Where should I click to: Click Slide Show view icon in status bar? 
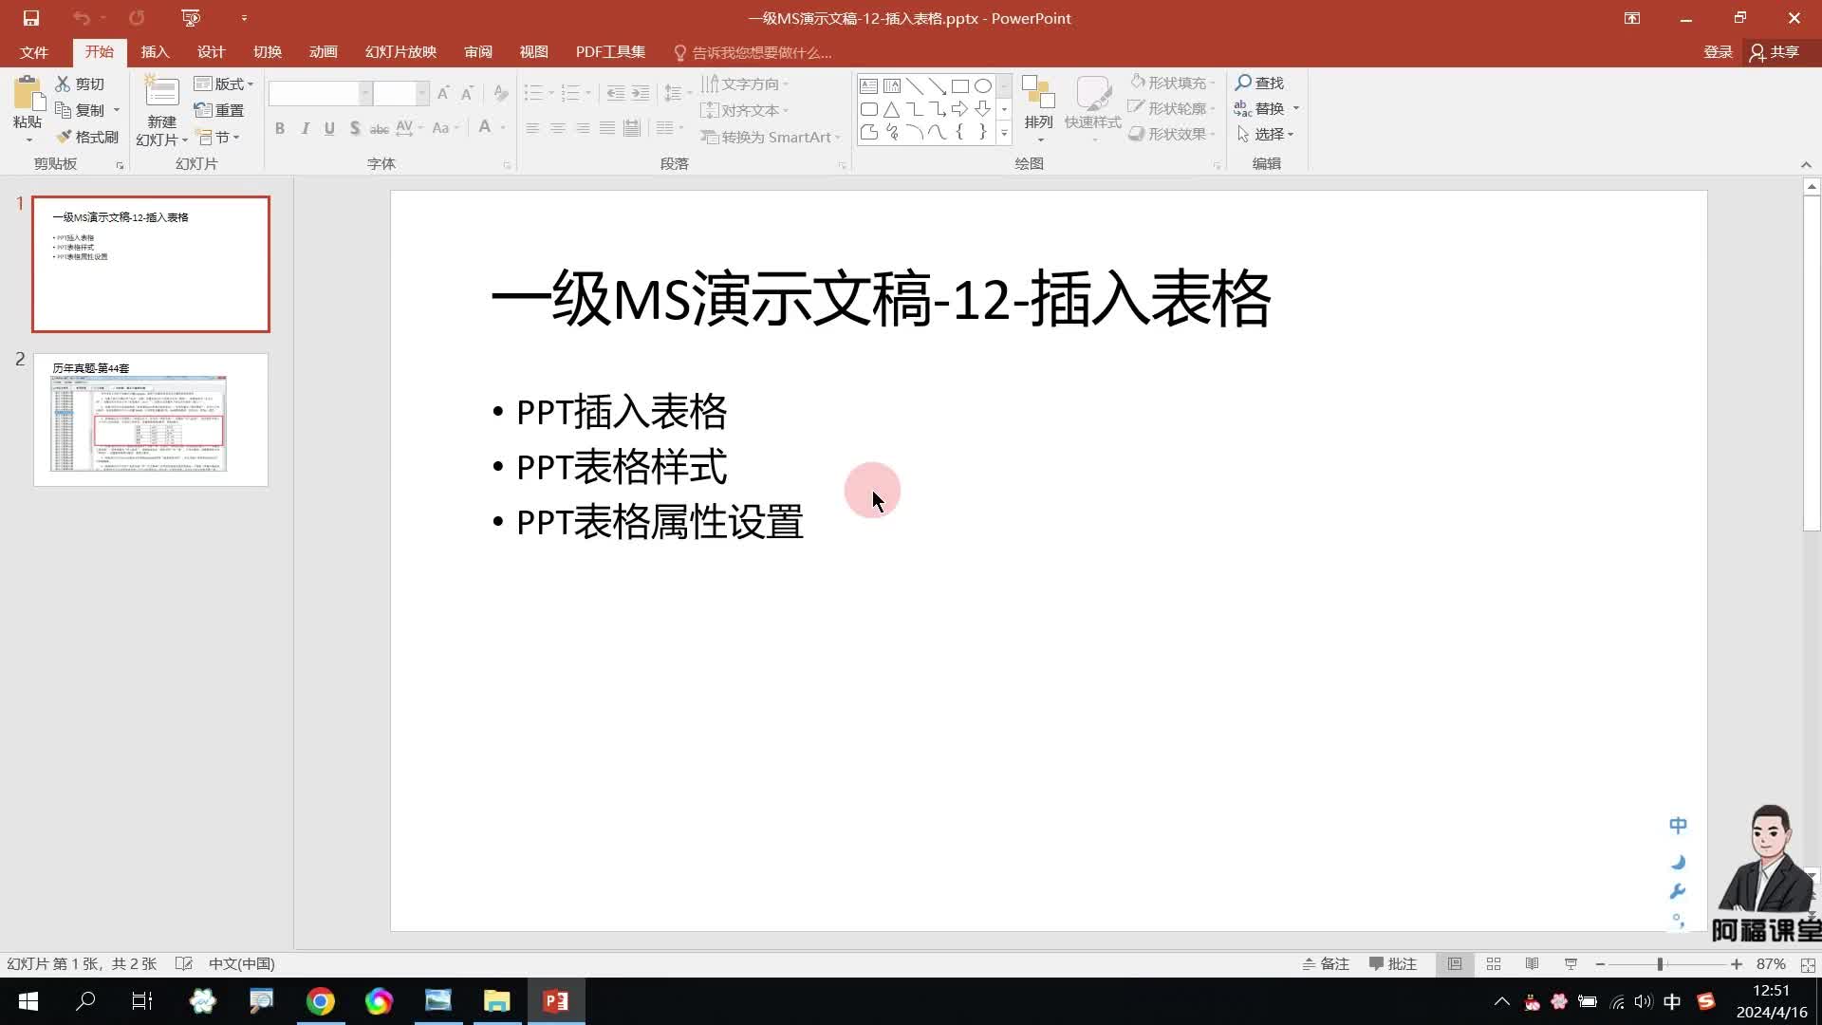[1571, 964]
